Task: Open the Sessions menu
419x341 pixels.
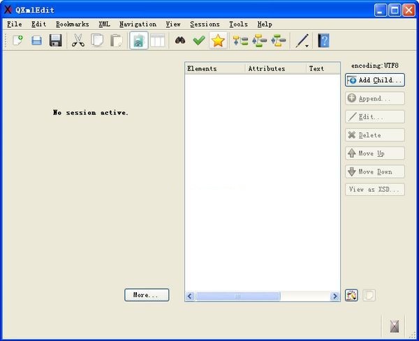Action: (205, 24)
